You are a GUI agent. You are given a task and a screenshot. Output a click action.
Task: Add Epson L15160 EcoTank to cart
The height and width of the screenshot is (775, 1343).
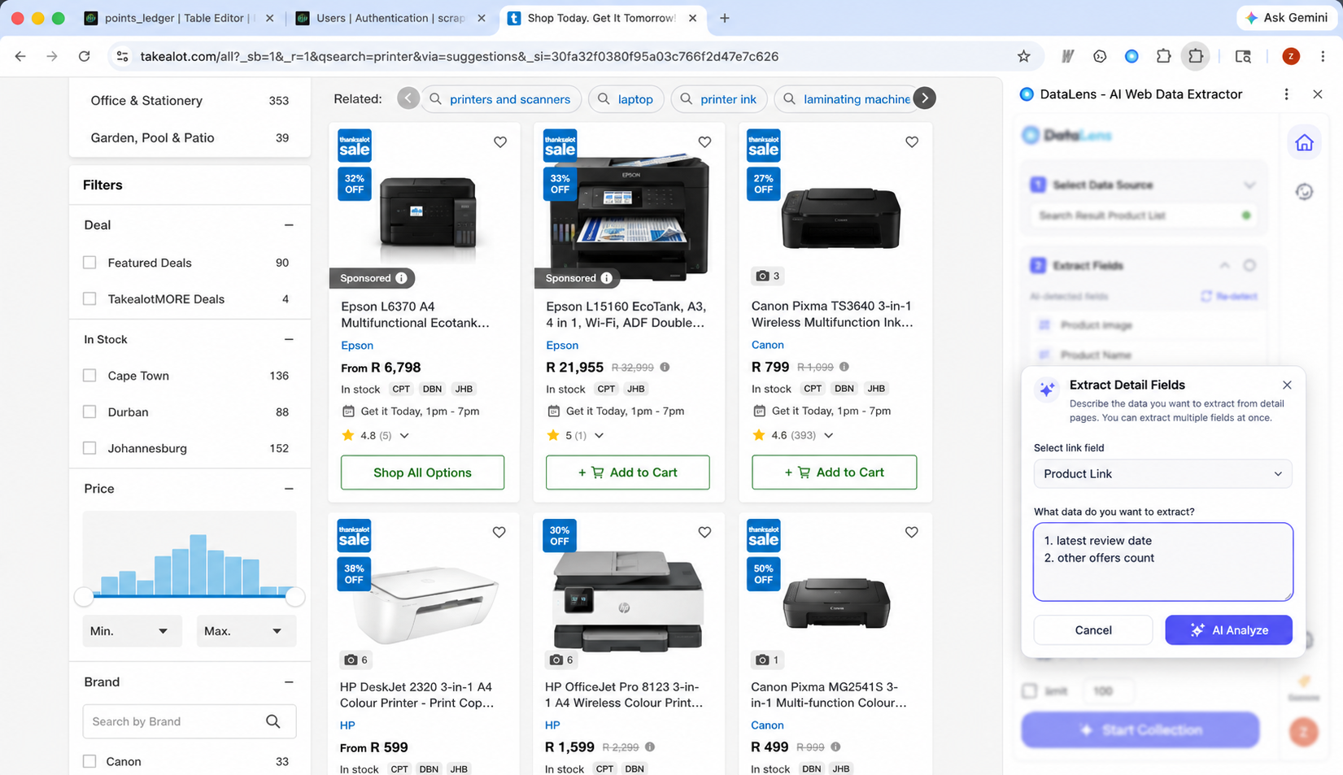627,472
